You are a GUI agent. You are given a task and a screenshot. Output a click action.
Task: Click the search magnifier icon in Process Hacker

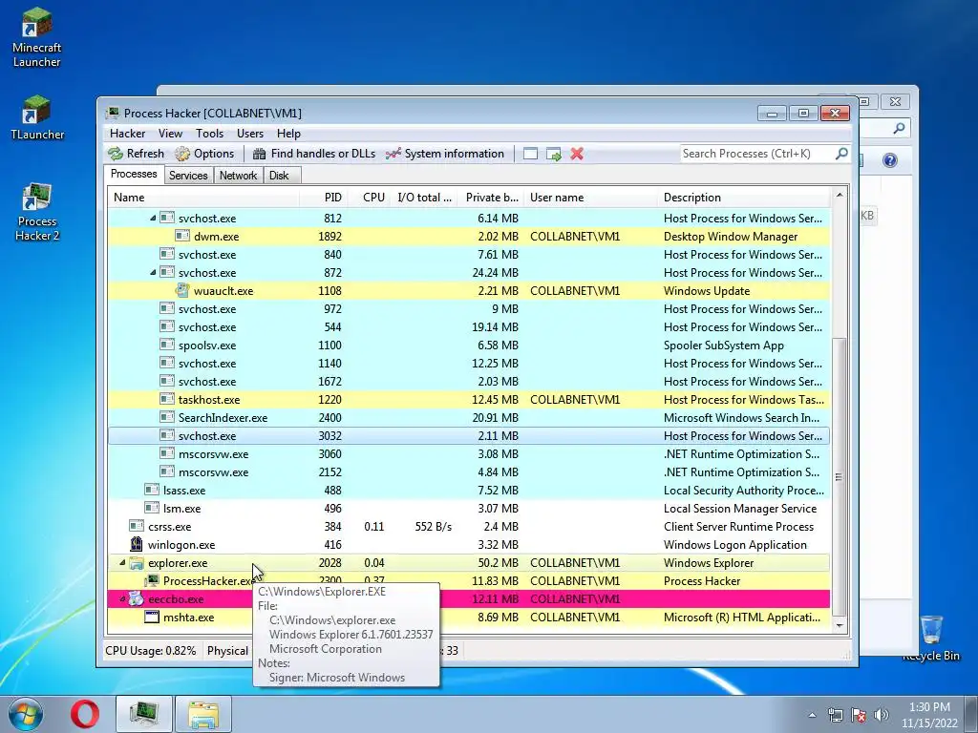(x=841, y=154)
